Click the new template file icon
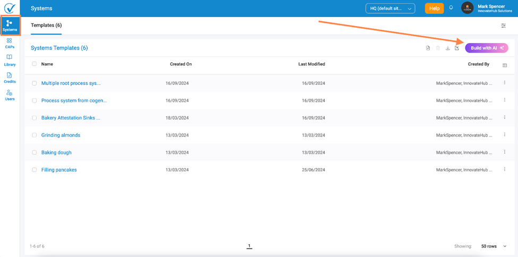 point(428,48)
